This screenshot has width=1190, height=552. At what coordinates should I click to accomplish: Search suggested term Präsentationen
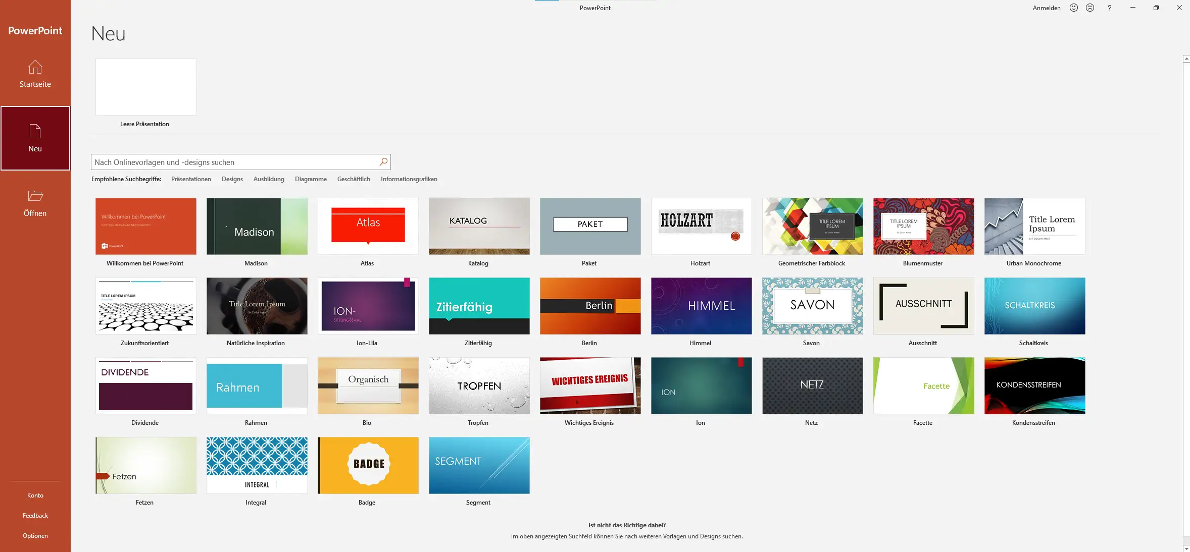coord(191,179)
